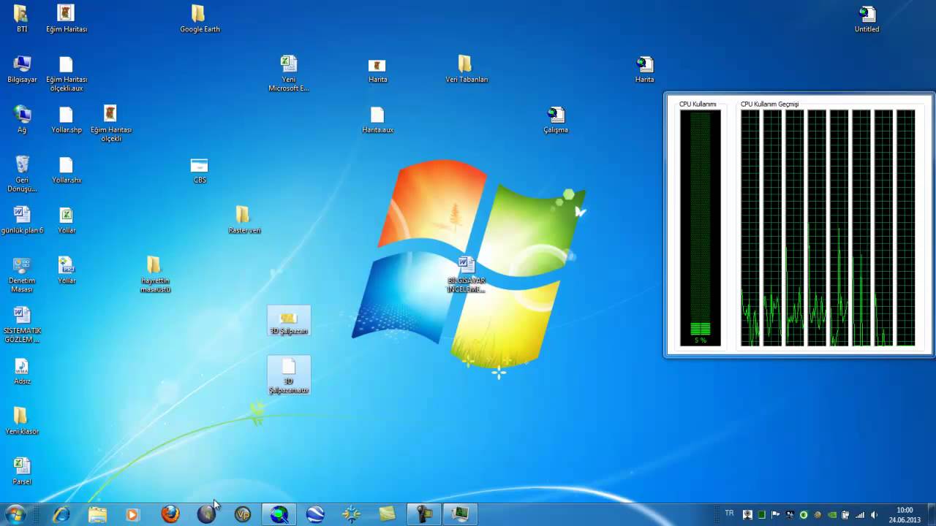The height and width of the screenshot is (526, 936).
Task: Select the Yollar Excel spreadsheet icon
Action: (x=67, y=220)
